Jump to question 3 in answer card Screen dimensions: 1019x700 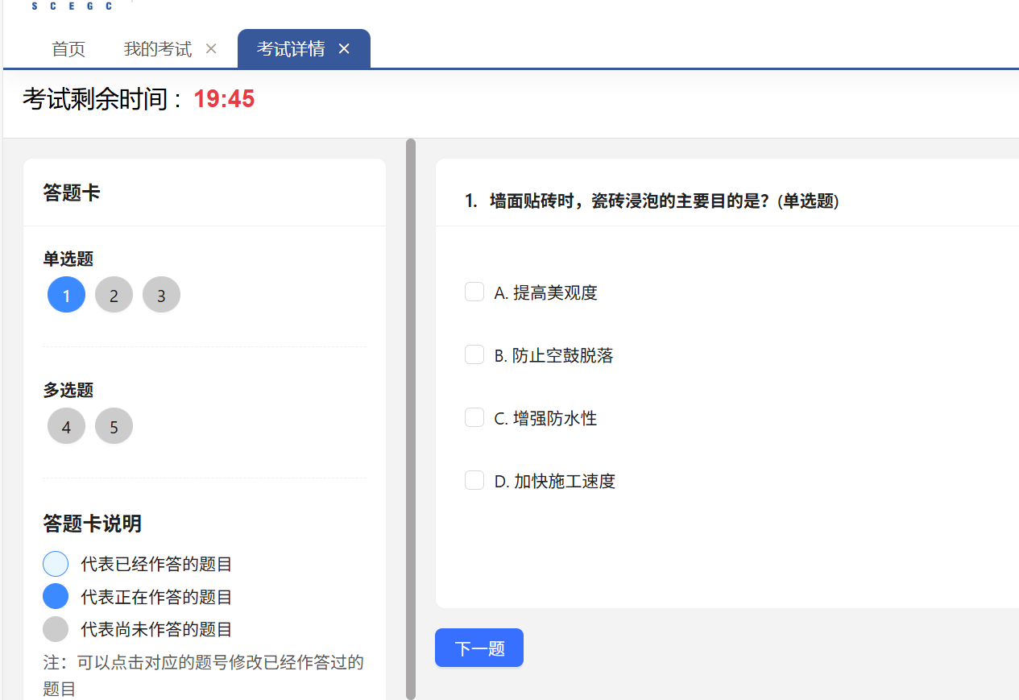(161, 296)
